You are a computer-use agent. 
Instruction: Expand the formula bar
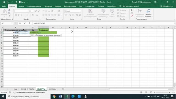coord(174,23)
